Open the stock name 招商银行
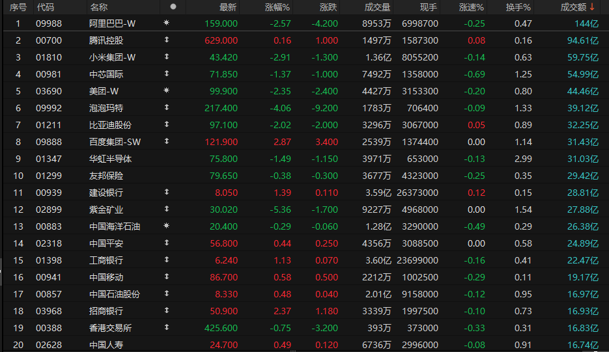This screenshot has width=609, height=352. 106,311
